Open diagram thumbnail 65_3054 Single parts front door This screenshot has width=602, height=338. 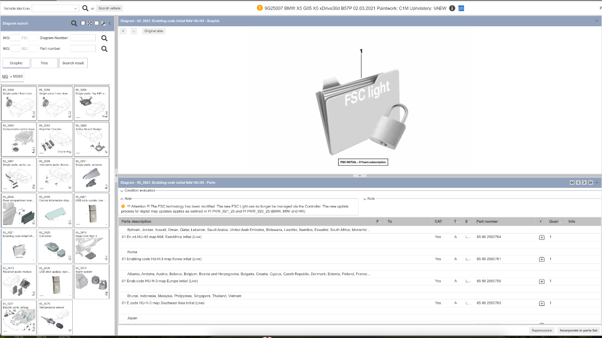[19, 103]
